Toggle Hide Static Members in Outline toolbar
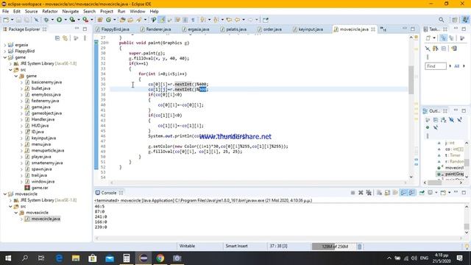The height and width of the screenshot is (265, 471). click(459, 120)
